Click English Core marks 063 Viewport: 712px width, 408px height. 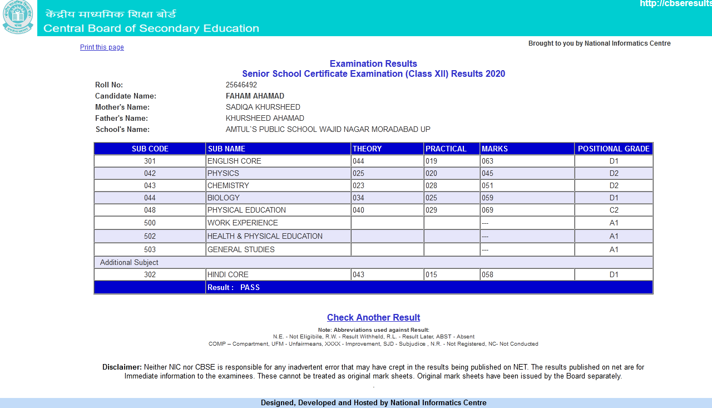click(x=527, y=161)
